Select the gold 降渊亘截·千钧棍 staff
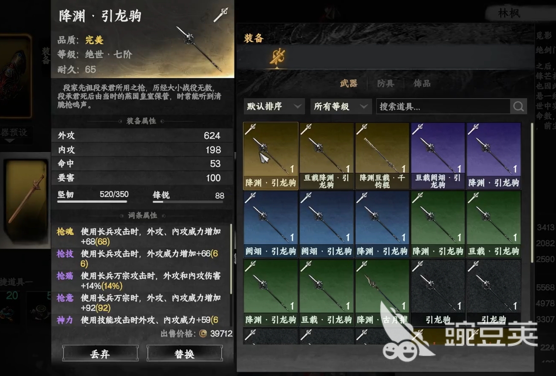 [382, 156]
